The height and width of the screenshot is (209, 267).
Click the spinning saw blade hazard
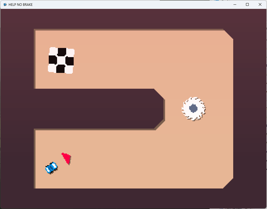tap(193, 108)
